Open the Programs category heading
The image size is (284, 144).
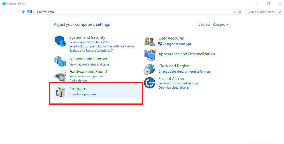[78, 89]
